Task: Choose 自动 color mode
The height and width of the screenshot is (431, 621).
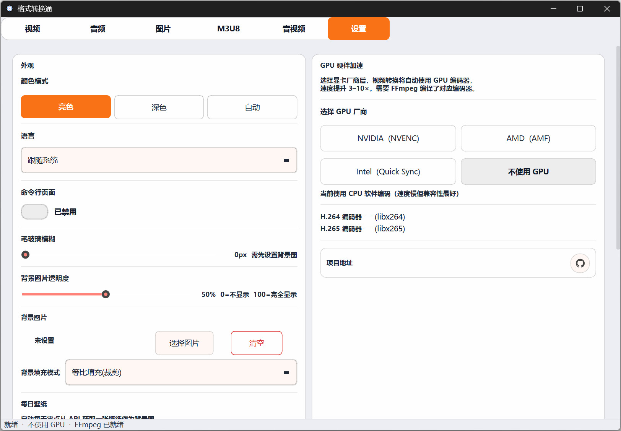Action: (252, 107)
